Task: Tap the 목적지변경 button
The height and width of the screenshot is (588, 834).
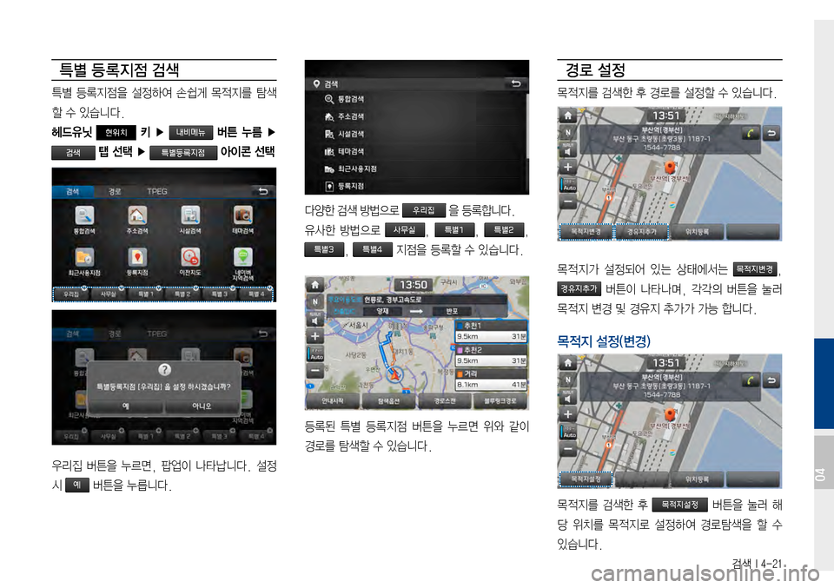Action: (x=586, y=232)
